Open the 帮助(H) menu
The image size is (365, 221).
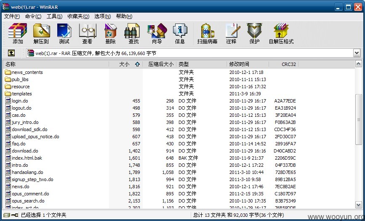pyautogui.click(x=124, y=16)
